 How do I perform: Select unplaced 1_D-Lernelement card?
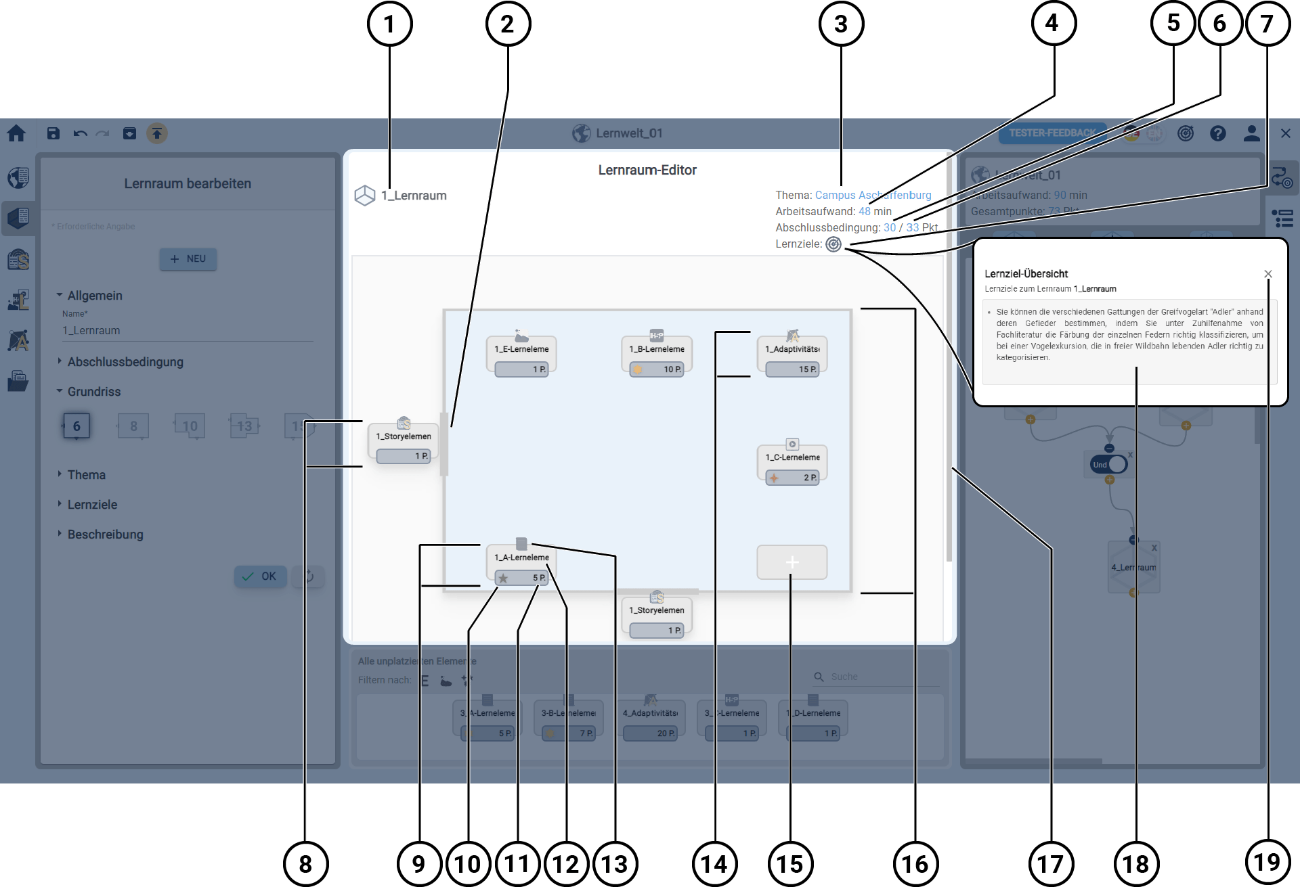[812, 718]
